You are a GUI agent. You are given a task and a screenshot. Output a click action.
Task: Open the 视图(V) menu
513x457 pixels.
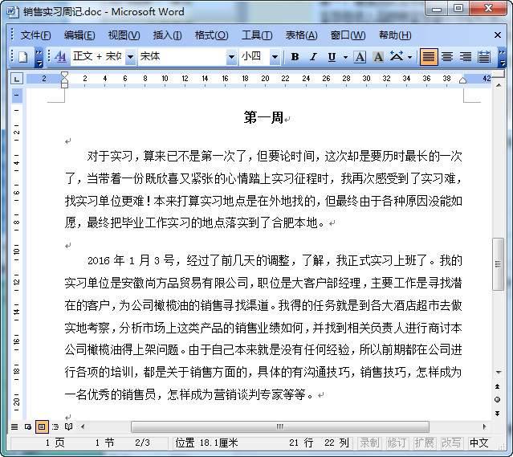click(124, 35)
